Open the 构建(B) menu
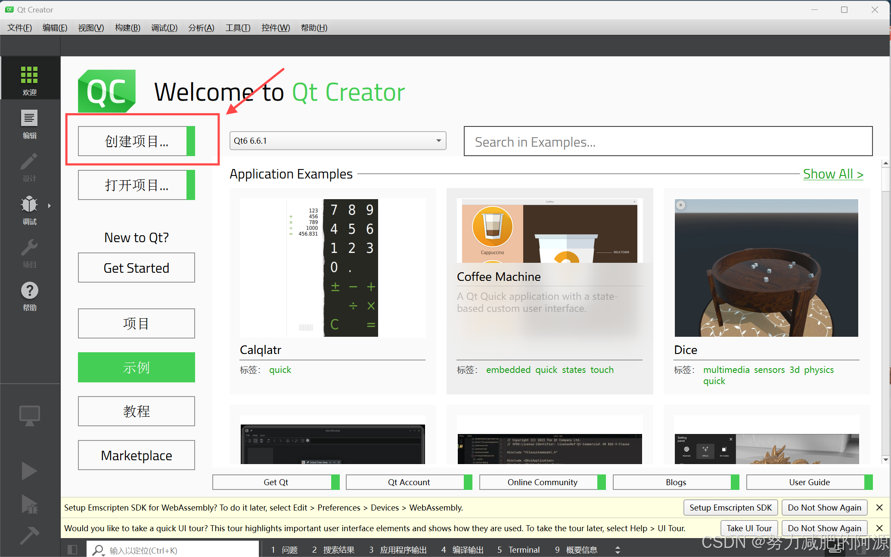The image size is (891, 557). pyautogui.click(x=127, y=28)
